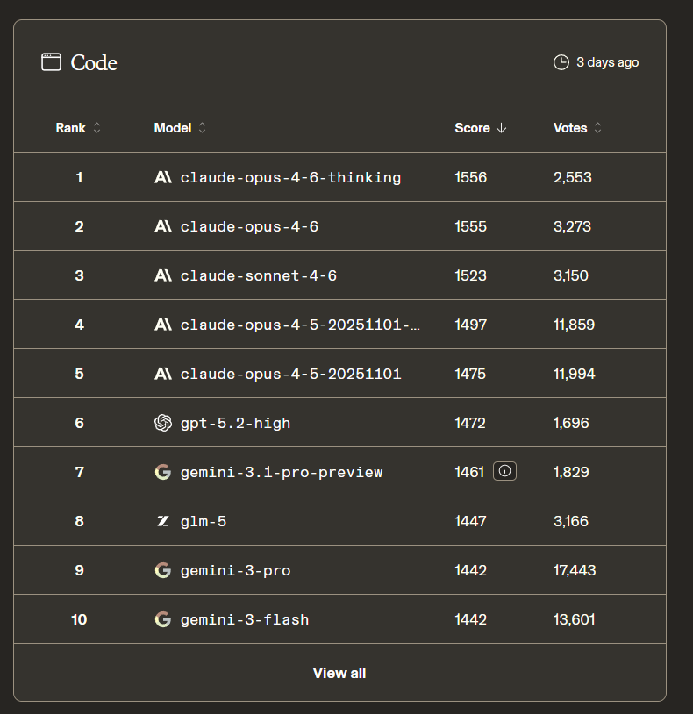
Task: Select votes 1,829 cell
Action: [571, 472]
